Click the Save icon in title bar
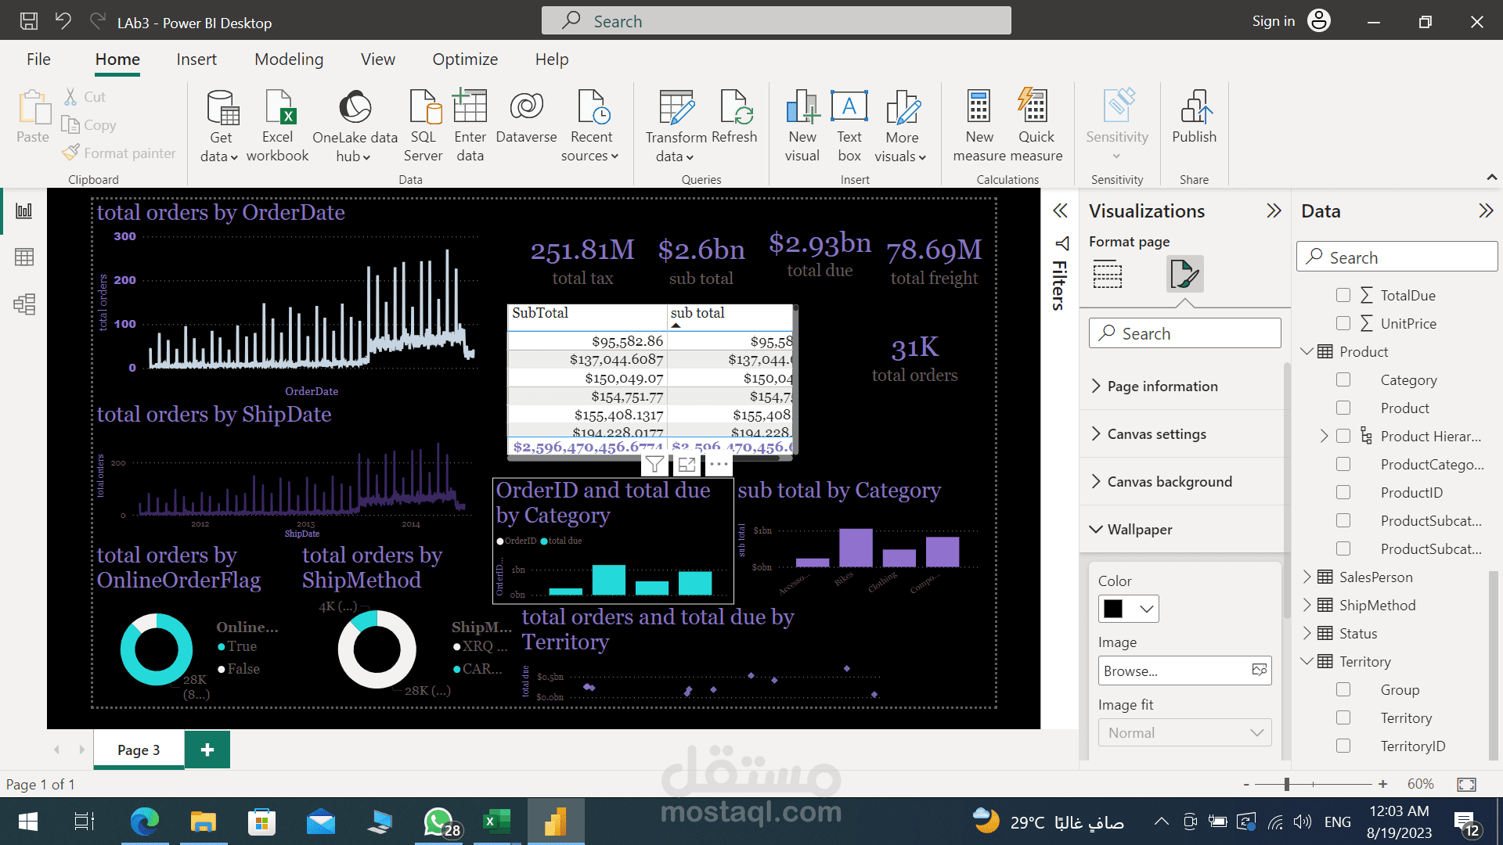The image size is (1503, 845). (29, 21)
